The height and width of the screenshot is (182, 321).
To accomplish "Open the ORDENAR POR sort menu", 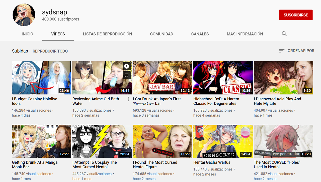I will [x=297, y=51].
